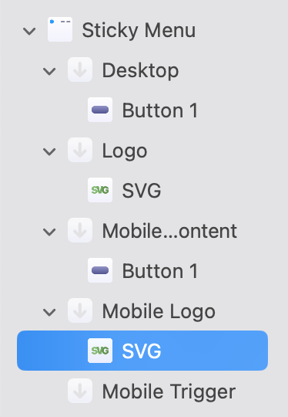The width and height of the screenshot is (288, 417).
Task: Click the Logo drop zone arrow icon
Action: pos(80,150)
